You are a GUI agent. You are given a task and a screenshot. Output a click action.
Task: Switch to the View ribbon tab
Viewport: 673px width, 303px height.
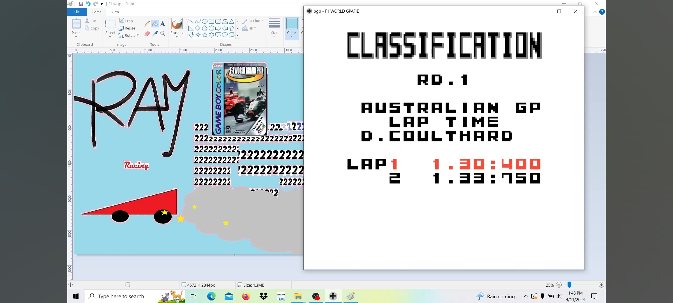[115, 12]
